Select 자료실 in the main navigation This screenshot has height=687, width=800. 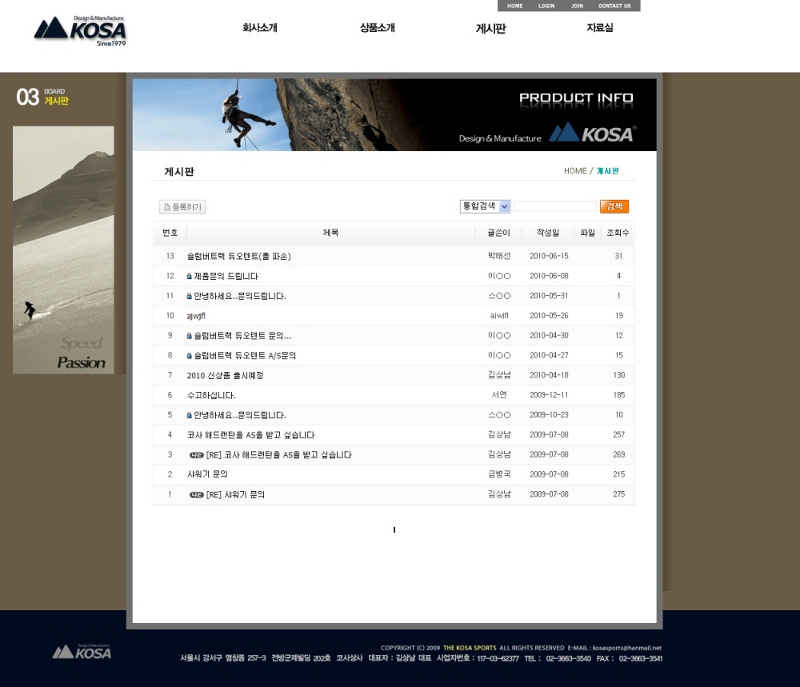(x=599, y=28)
